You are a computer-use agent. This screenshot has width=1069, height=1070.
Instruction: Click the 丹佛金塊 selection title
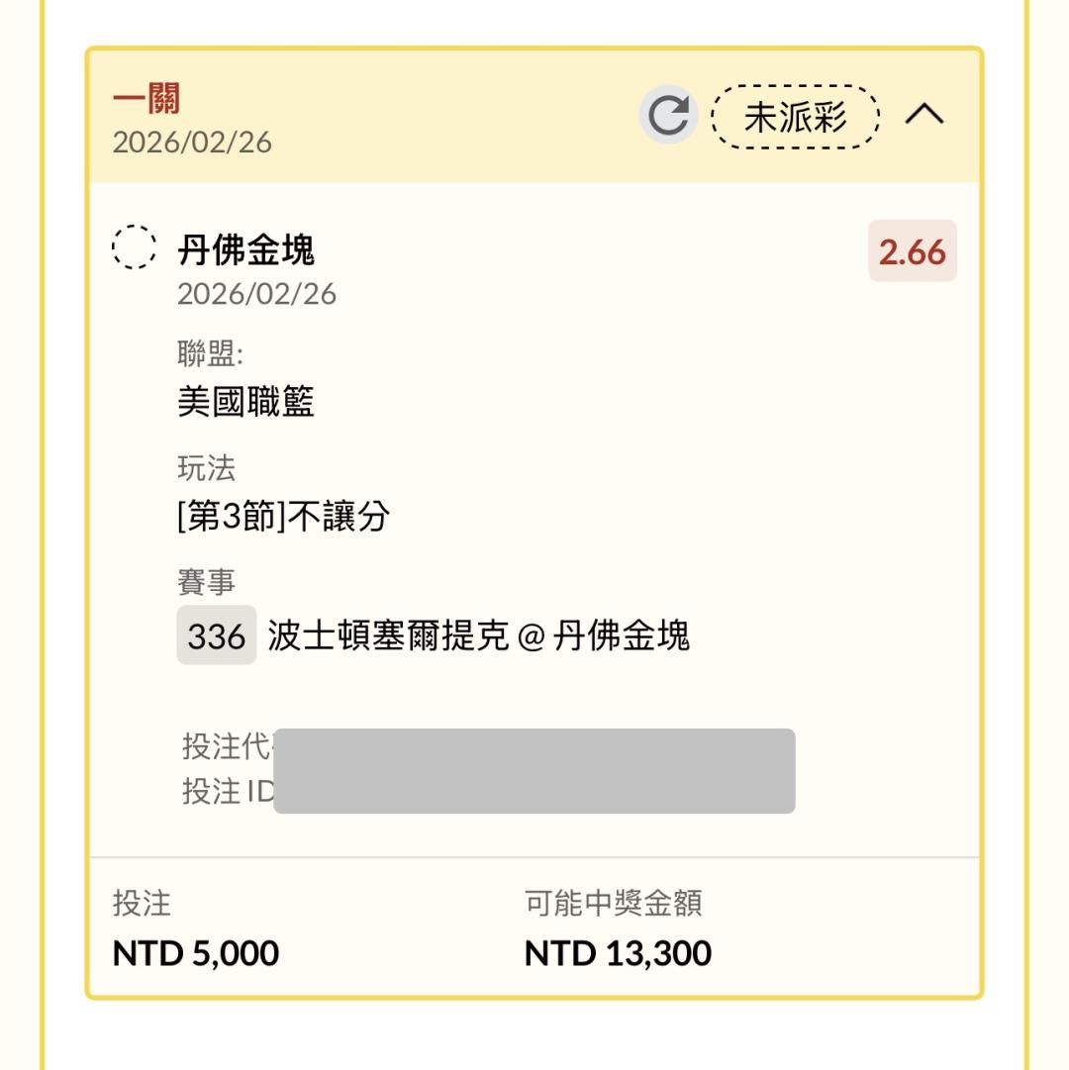click(245, 250)
